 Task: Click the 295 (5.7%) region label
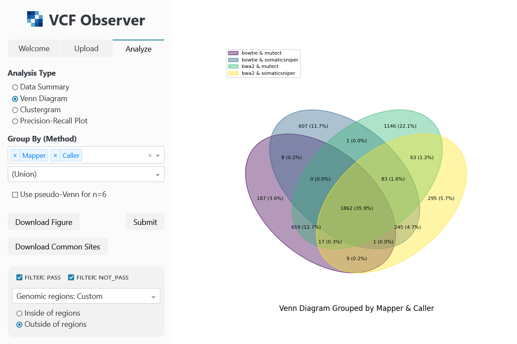tap(441, 198)
